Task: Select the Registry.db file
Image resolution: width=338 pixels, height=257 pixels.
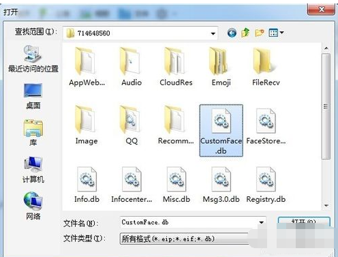Action: [x=266, y=185]
